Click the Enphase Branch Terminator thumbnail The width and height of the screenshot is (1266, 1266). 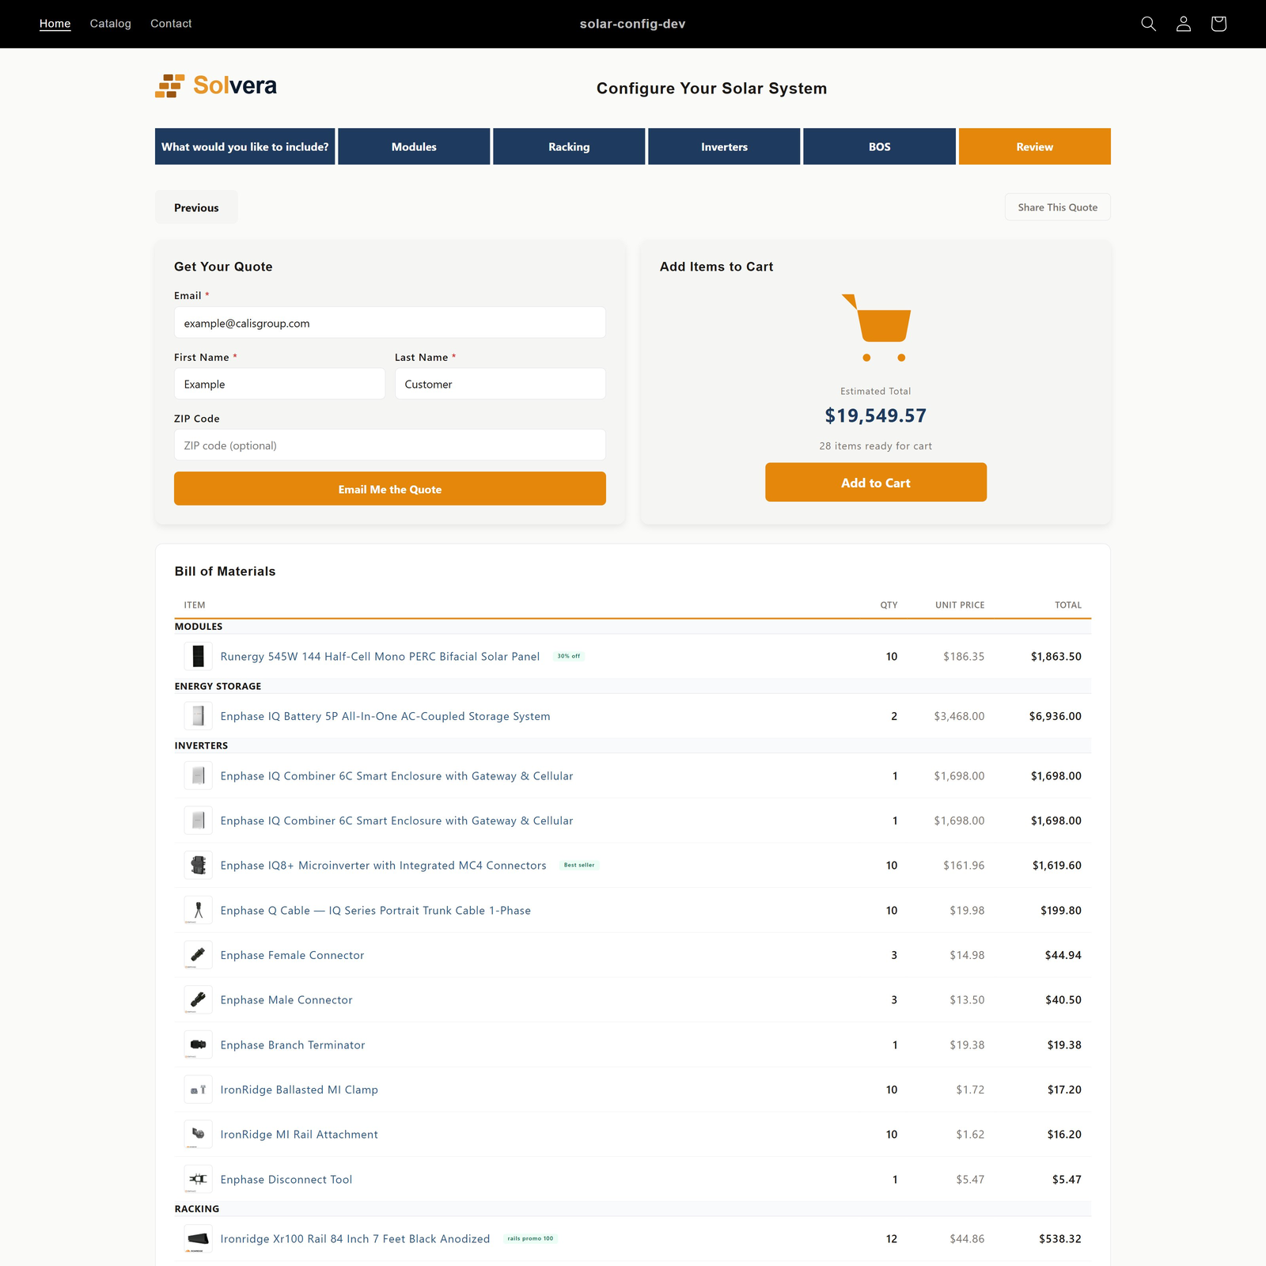199,1044
